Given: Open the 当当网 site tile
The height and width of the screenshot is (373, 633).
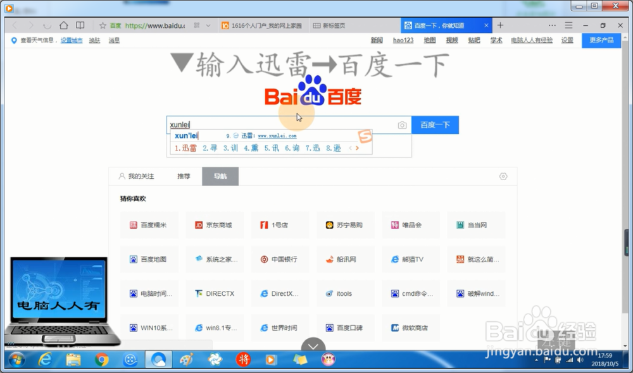Looking at the screenshot, I should [477, 225].
